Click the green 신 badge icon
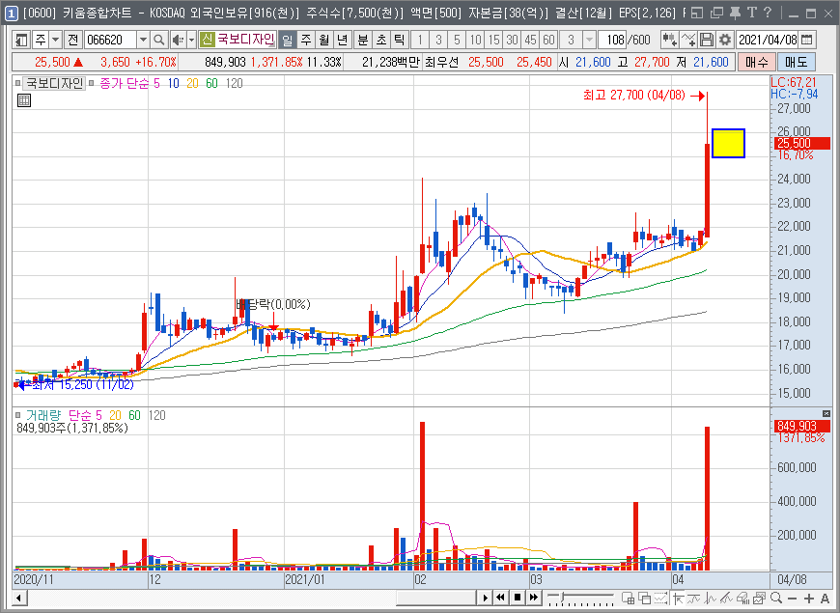The image size is (840, 613). pyautogui.click(x=207, y=40)
